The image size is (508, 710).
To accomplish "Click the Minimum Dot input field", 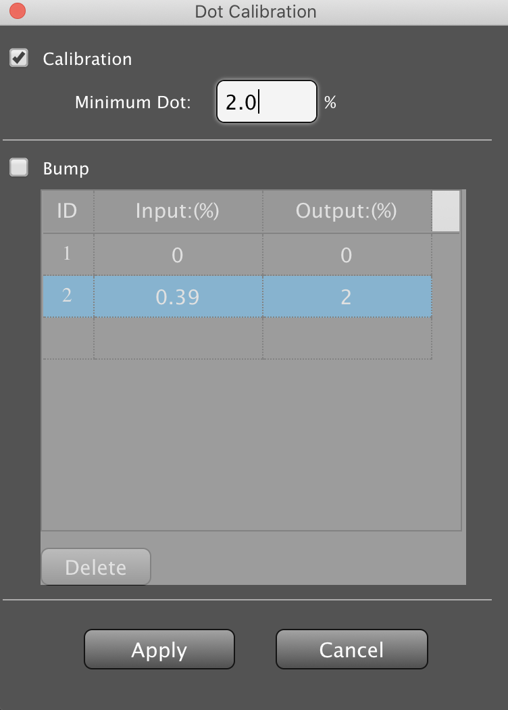I will pos(266,102).
